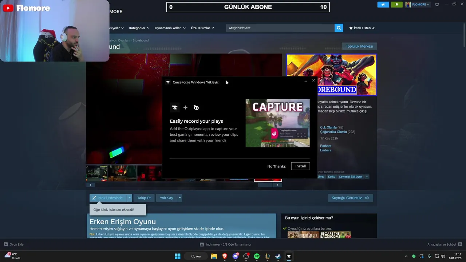Image resolution: width=466 pixels, height=262 pixels.
Task: Click the İndirmeler download icon
Action: pos(202,245)
